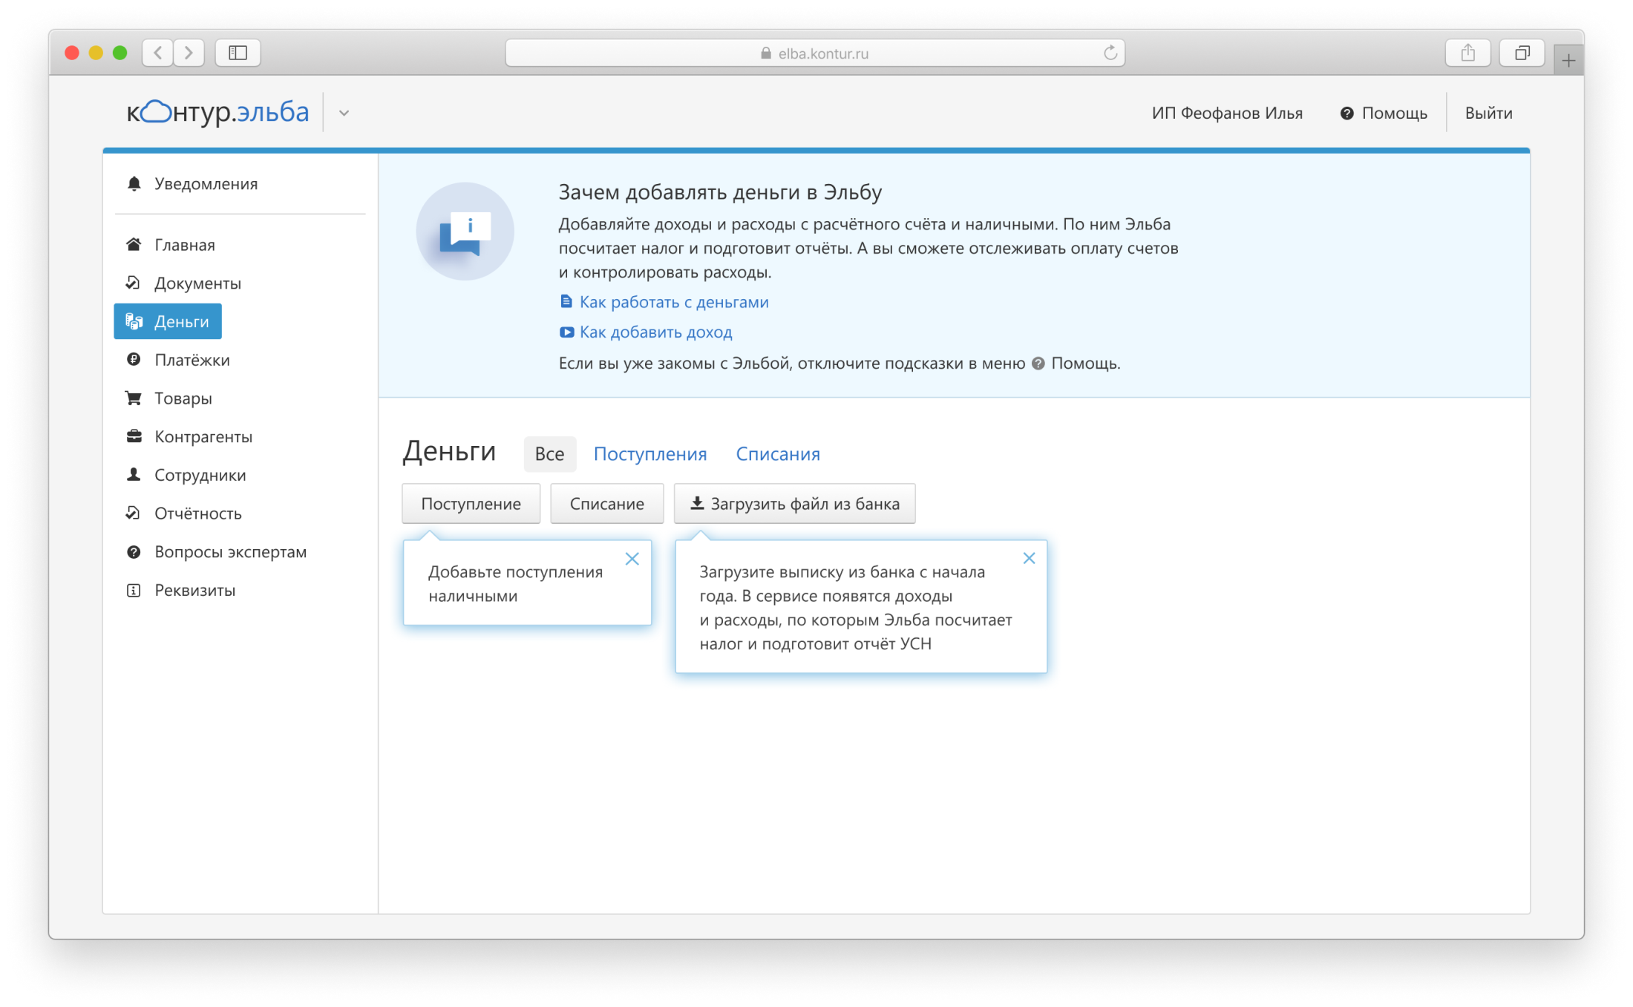Click the report icon beside Отчётность

pyautogui.click(x=134, y=514)
